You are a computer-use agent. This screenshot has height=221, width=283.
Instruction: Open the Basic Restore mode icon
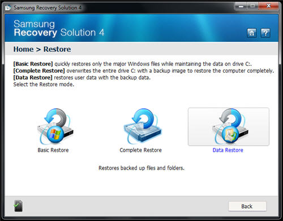(55, 127)
